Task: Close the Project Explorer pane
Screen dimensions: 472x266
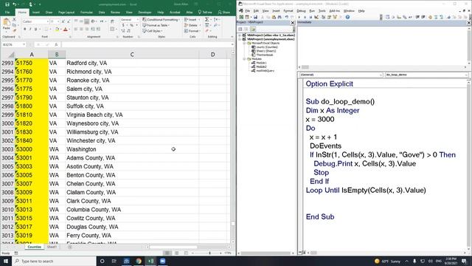Action: (x=293, y=23)
